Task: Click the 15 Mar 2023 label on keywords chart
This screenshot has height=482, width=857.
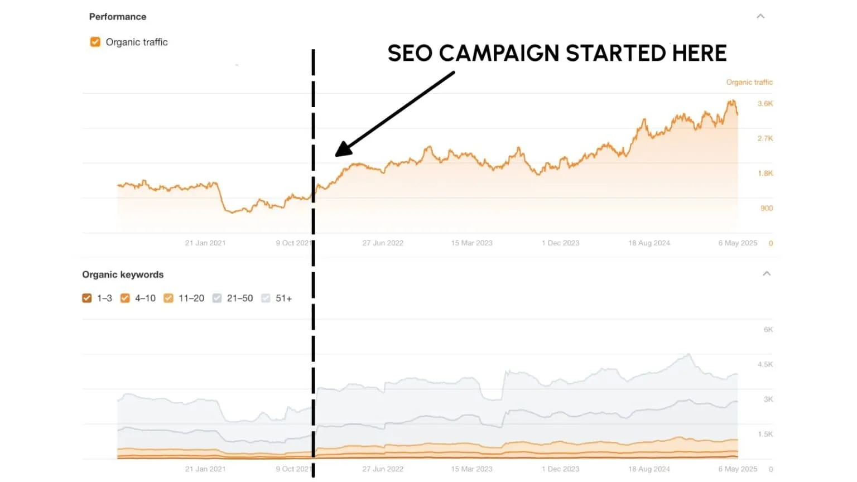Action: pyautogui.click(x=471, y=469)
